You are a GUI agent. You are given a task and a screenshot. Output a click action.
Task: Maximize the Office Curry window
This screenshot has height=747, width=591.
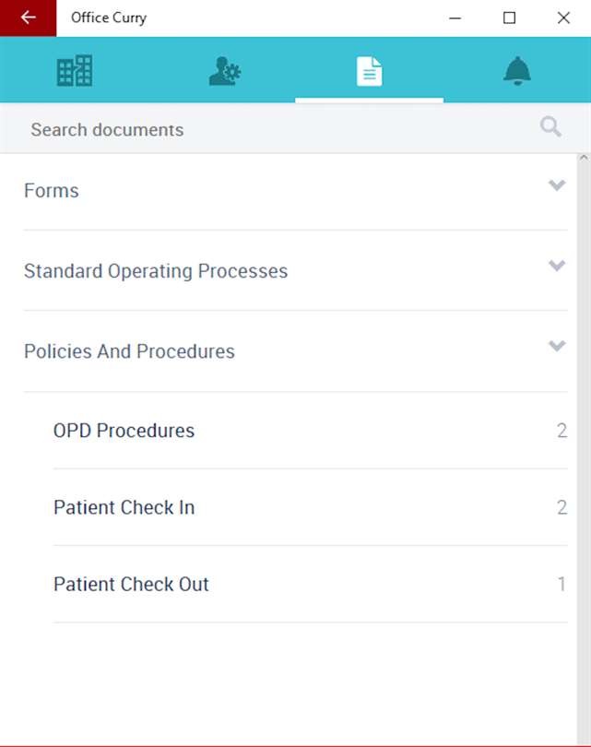point(509,18)
